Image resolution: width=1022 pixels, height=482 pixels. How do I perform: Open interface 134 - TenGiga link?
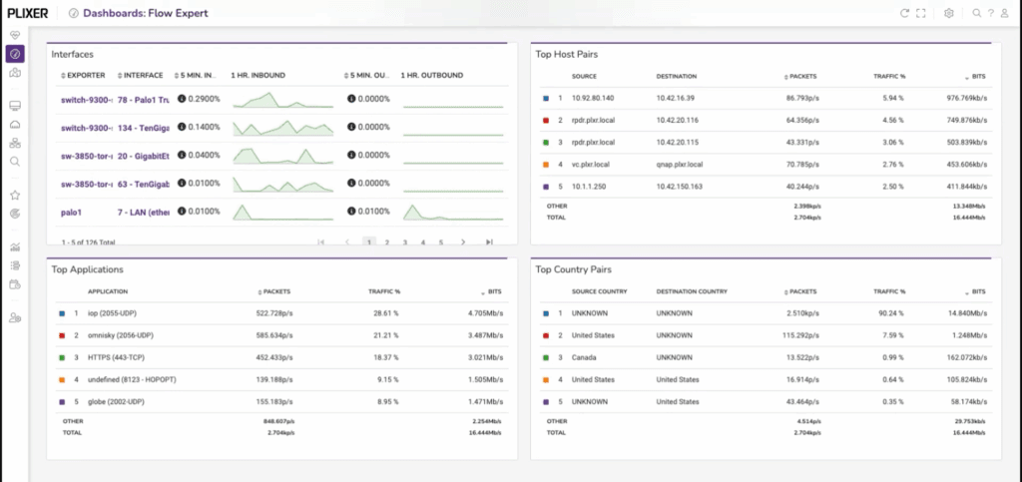click(144, 128)
